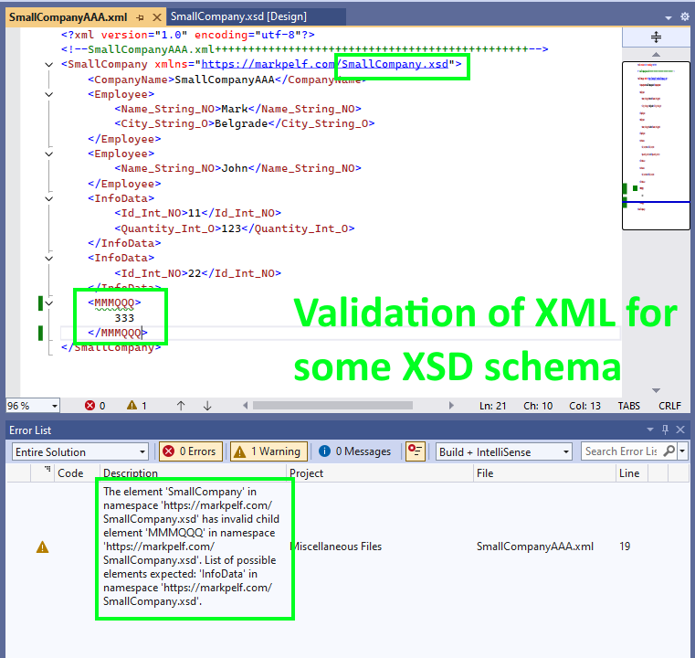Sort by Description column header

point(131,473)
